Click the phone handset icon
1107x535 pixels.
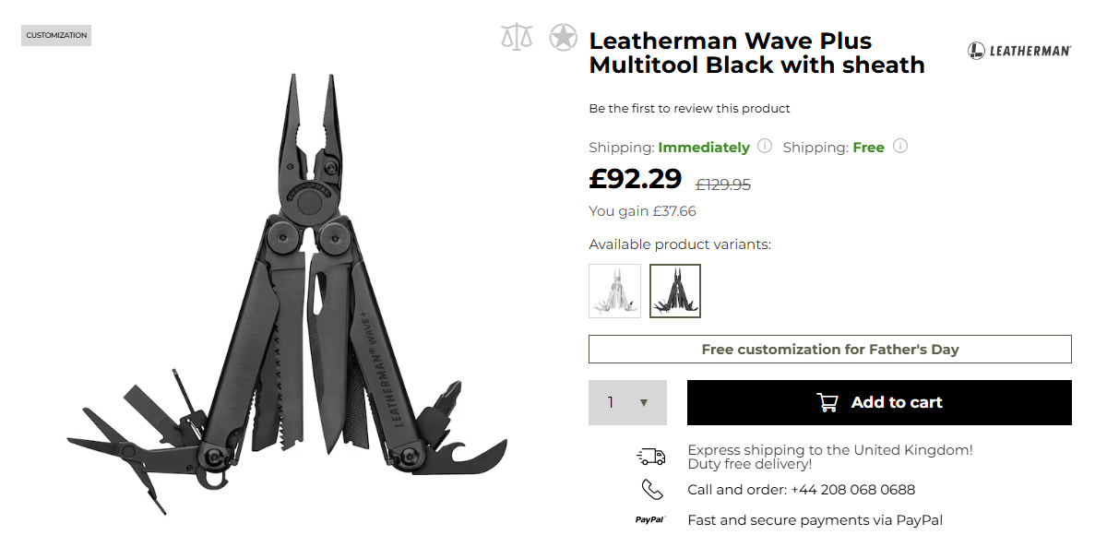[651, 489]
